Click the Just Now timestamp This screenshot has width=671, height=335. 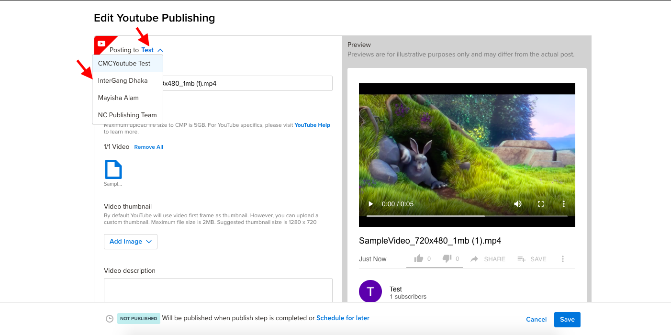[x=373, y=259]
